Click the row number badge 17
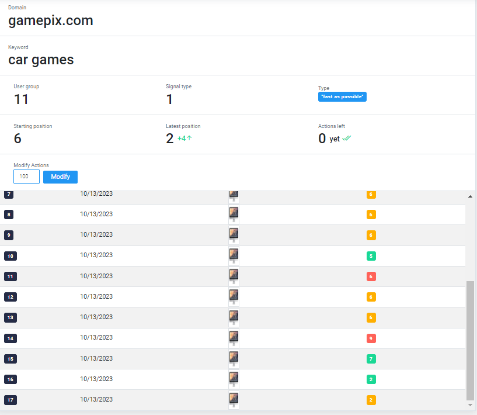Screen dimensions: 477x415 tap(11, 400)
